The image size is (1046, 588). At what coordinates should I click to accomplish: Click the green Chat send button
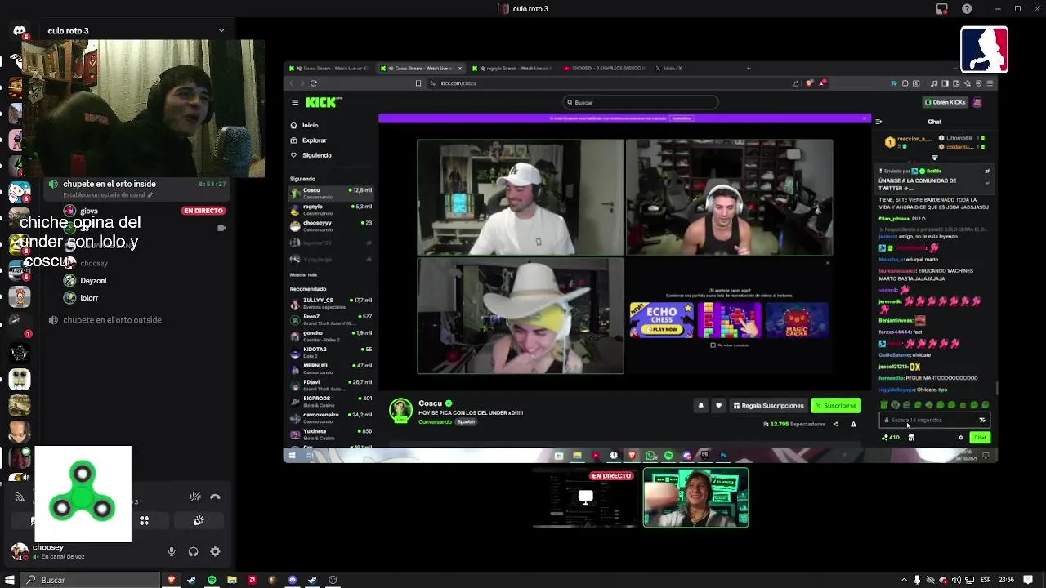[980, 438]
